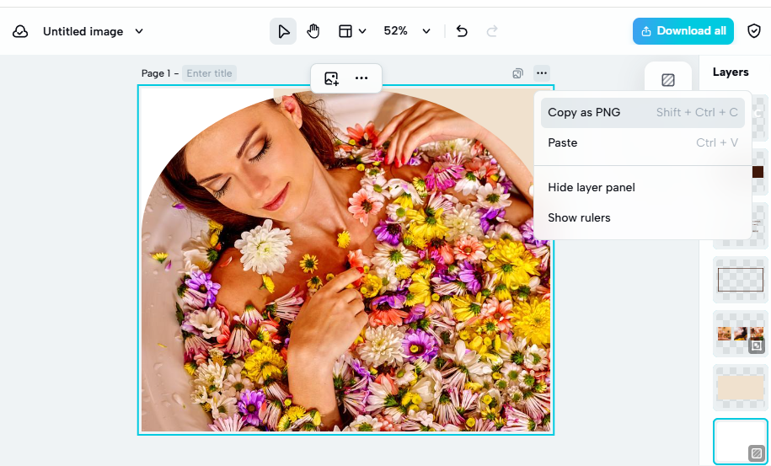Click the add image icon above canvas
Screen dimensions: 771x466
pos(331,78)
